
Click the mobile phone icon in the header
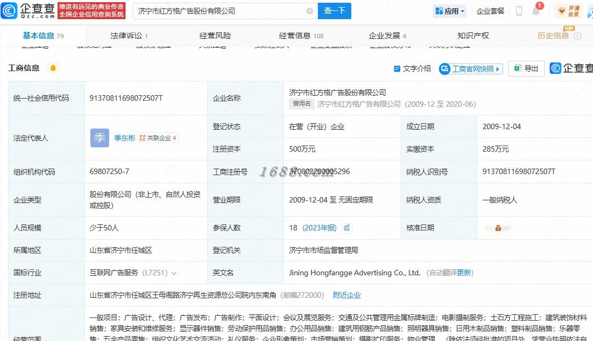[518, 11]
